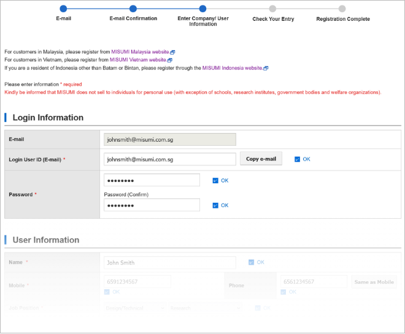
Task: Click the Registration Complete step circle
Action: click(x=342, y=9)
